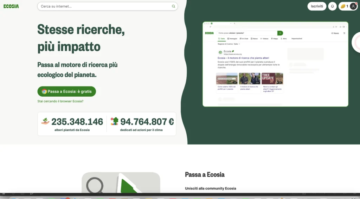Open the seed counter showing 1
360x199 pixels.
(344, 6)
